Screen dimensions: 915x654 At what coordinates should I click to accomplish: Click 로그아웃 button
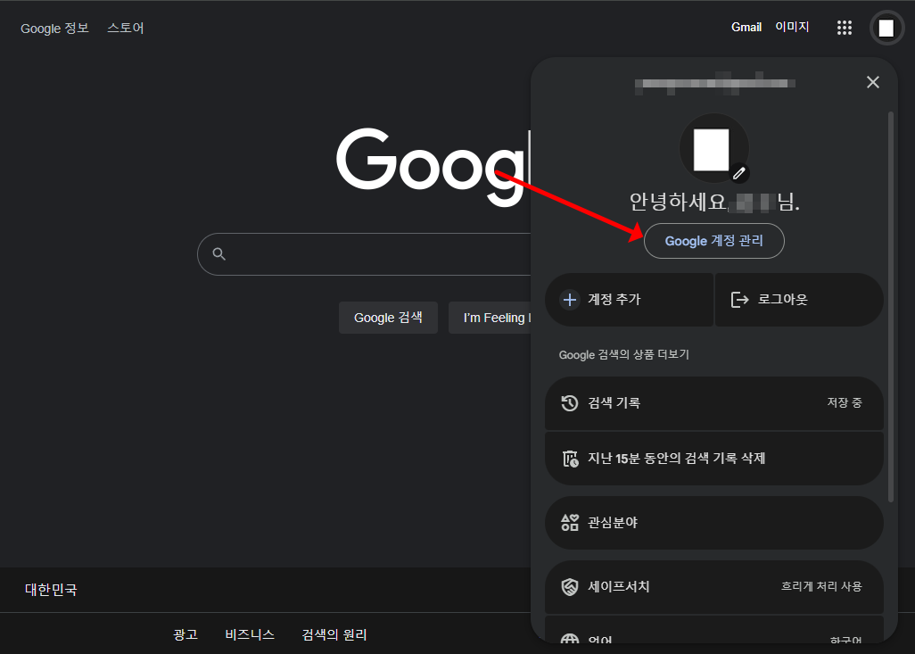tap(799, 300)
